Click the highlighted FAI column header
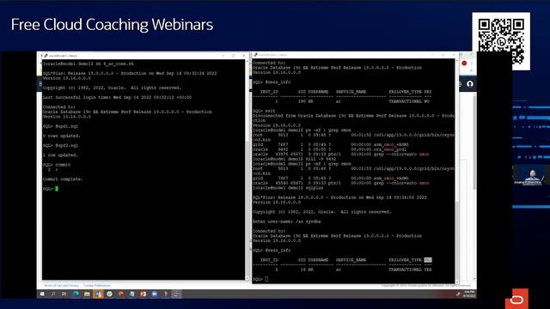550x309 pixels. 428,260
